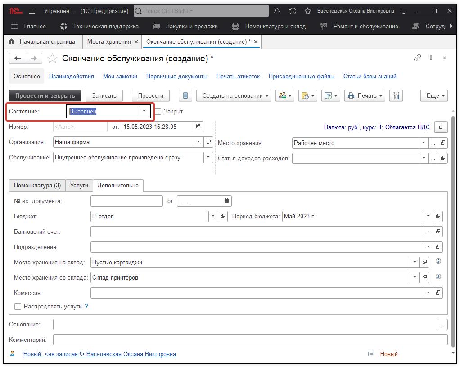Viewport: 460px width, 367px height.
Task: Click the notifications bell icon
Action: 277,11
